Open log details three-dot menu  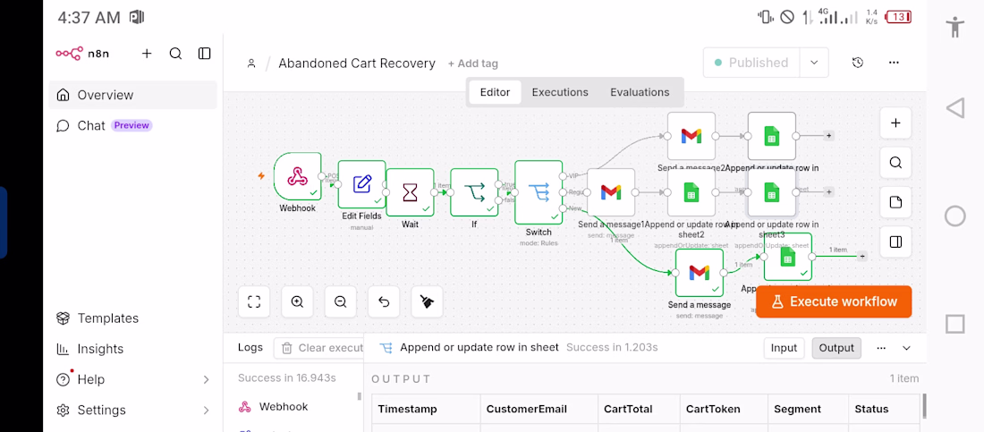pos(881,348)
